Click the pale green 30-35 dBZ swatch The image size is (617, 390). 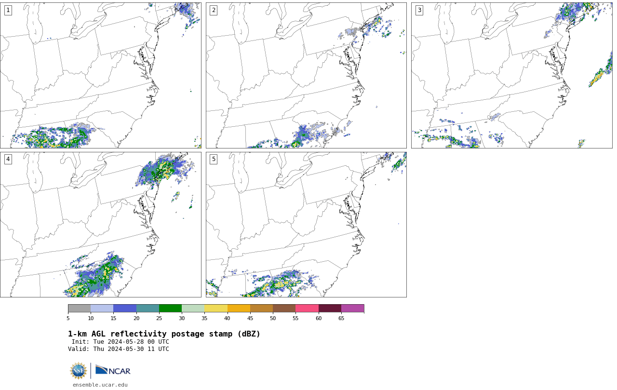tap(193, 309)
